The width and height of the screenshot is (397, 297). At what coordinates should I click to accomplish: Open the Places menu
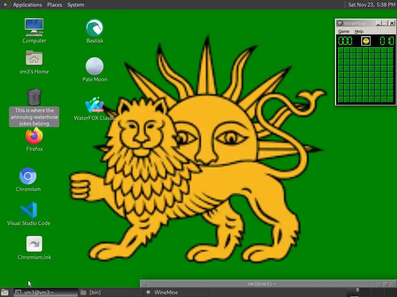point(54,5)
